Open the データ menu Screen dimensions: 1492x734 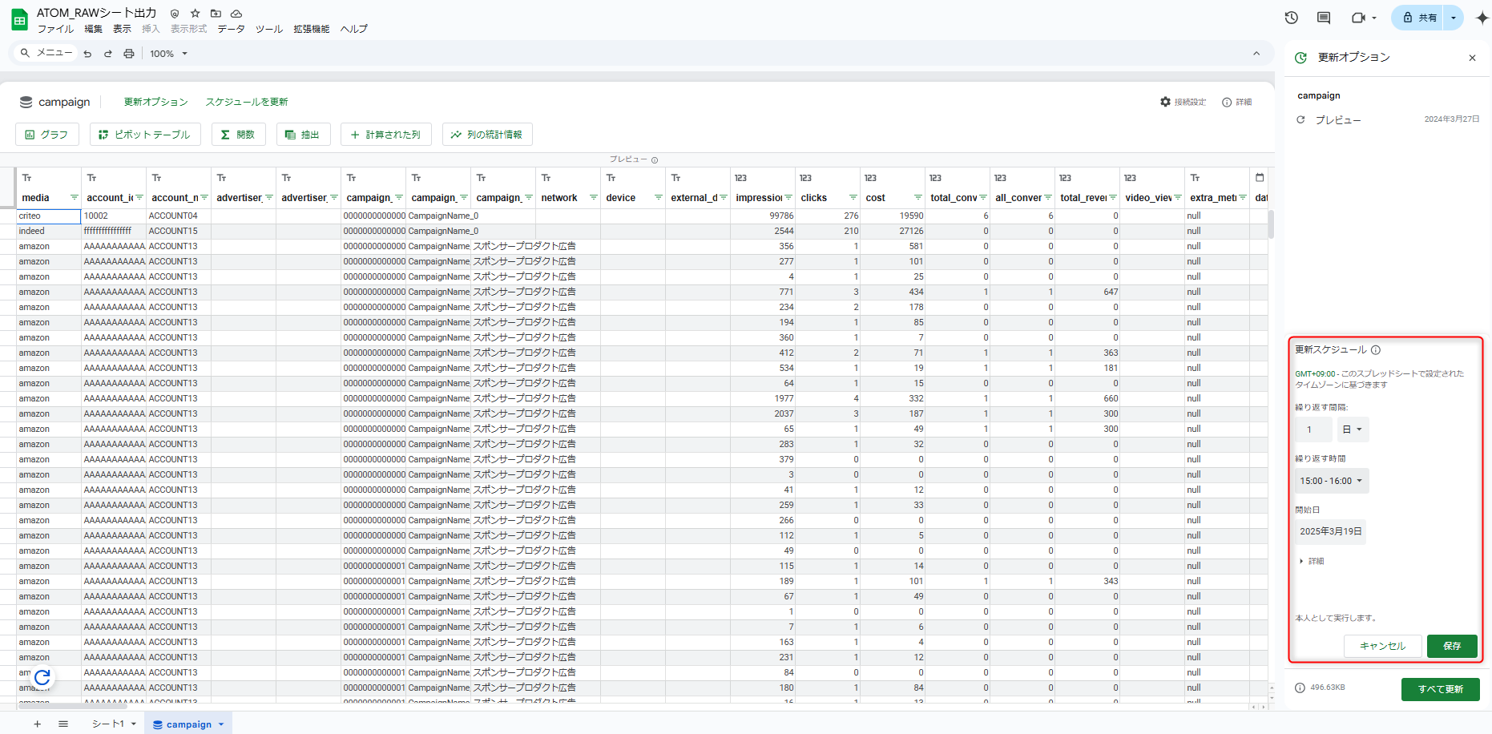click(x=231, y=29)
